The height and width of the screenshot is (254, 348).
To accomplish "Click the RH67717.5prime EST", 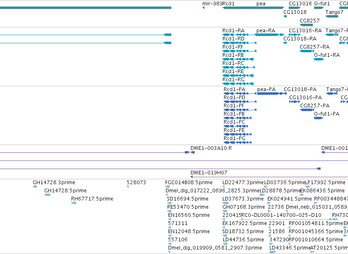I will point(74,203).
